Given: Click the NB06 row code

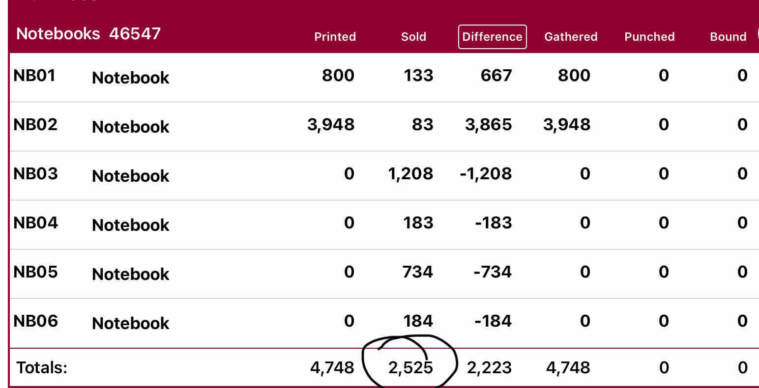Looking at the screenshot, I should [35, 321].
